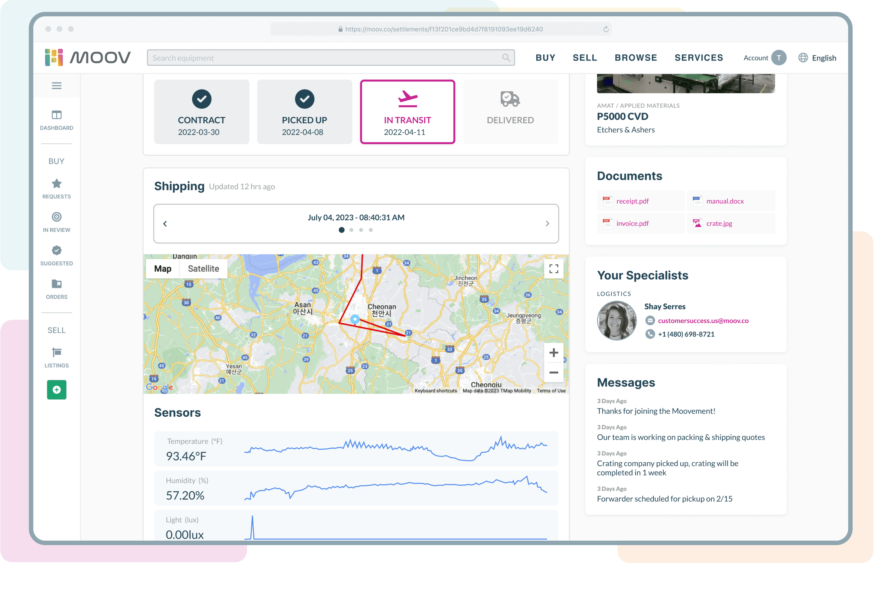This screenshot has width=881, height=606.
Task: Switch map to Satellite view
Action: (204, 269)
